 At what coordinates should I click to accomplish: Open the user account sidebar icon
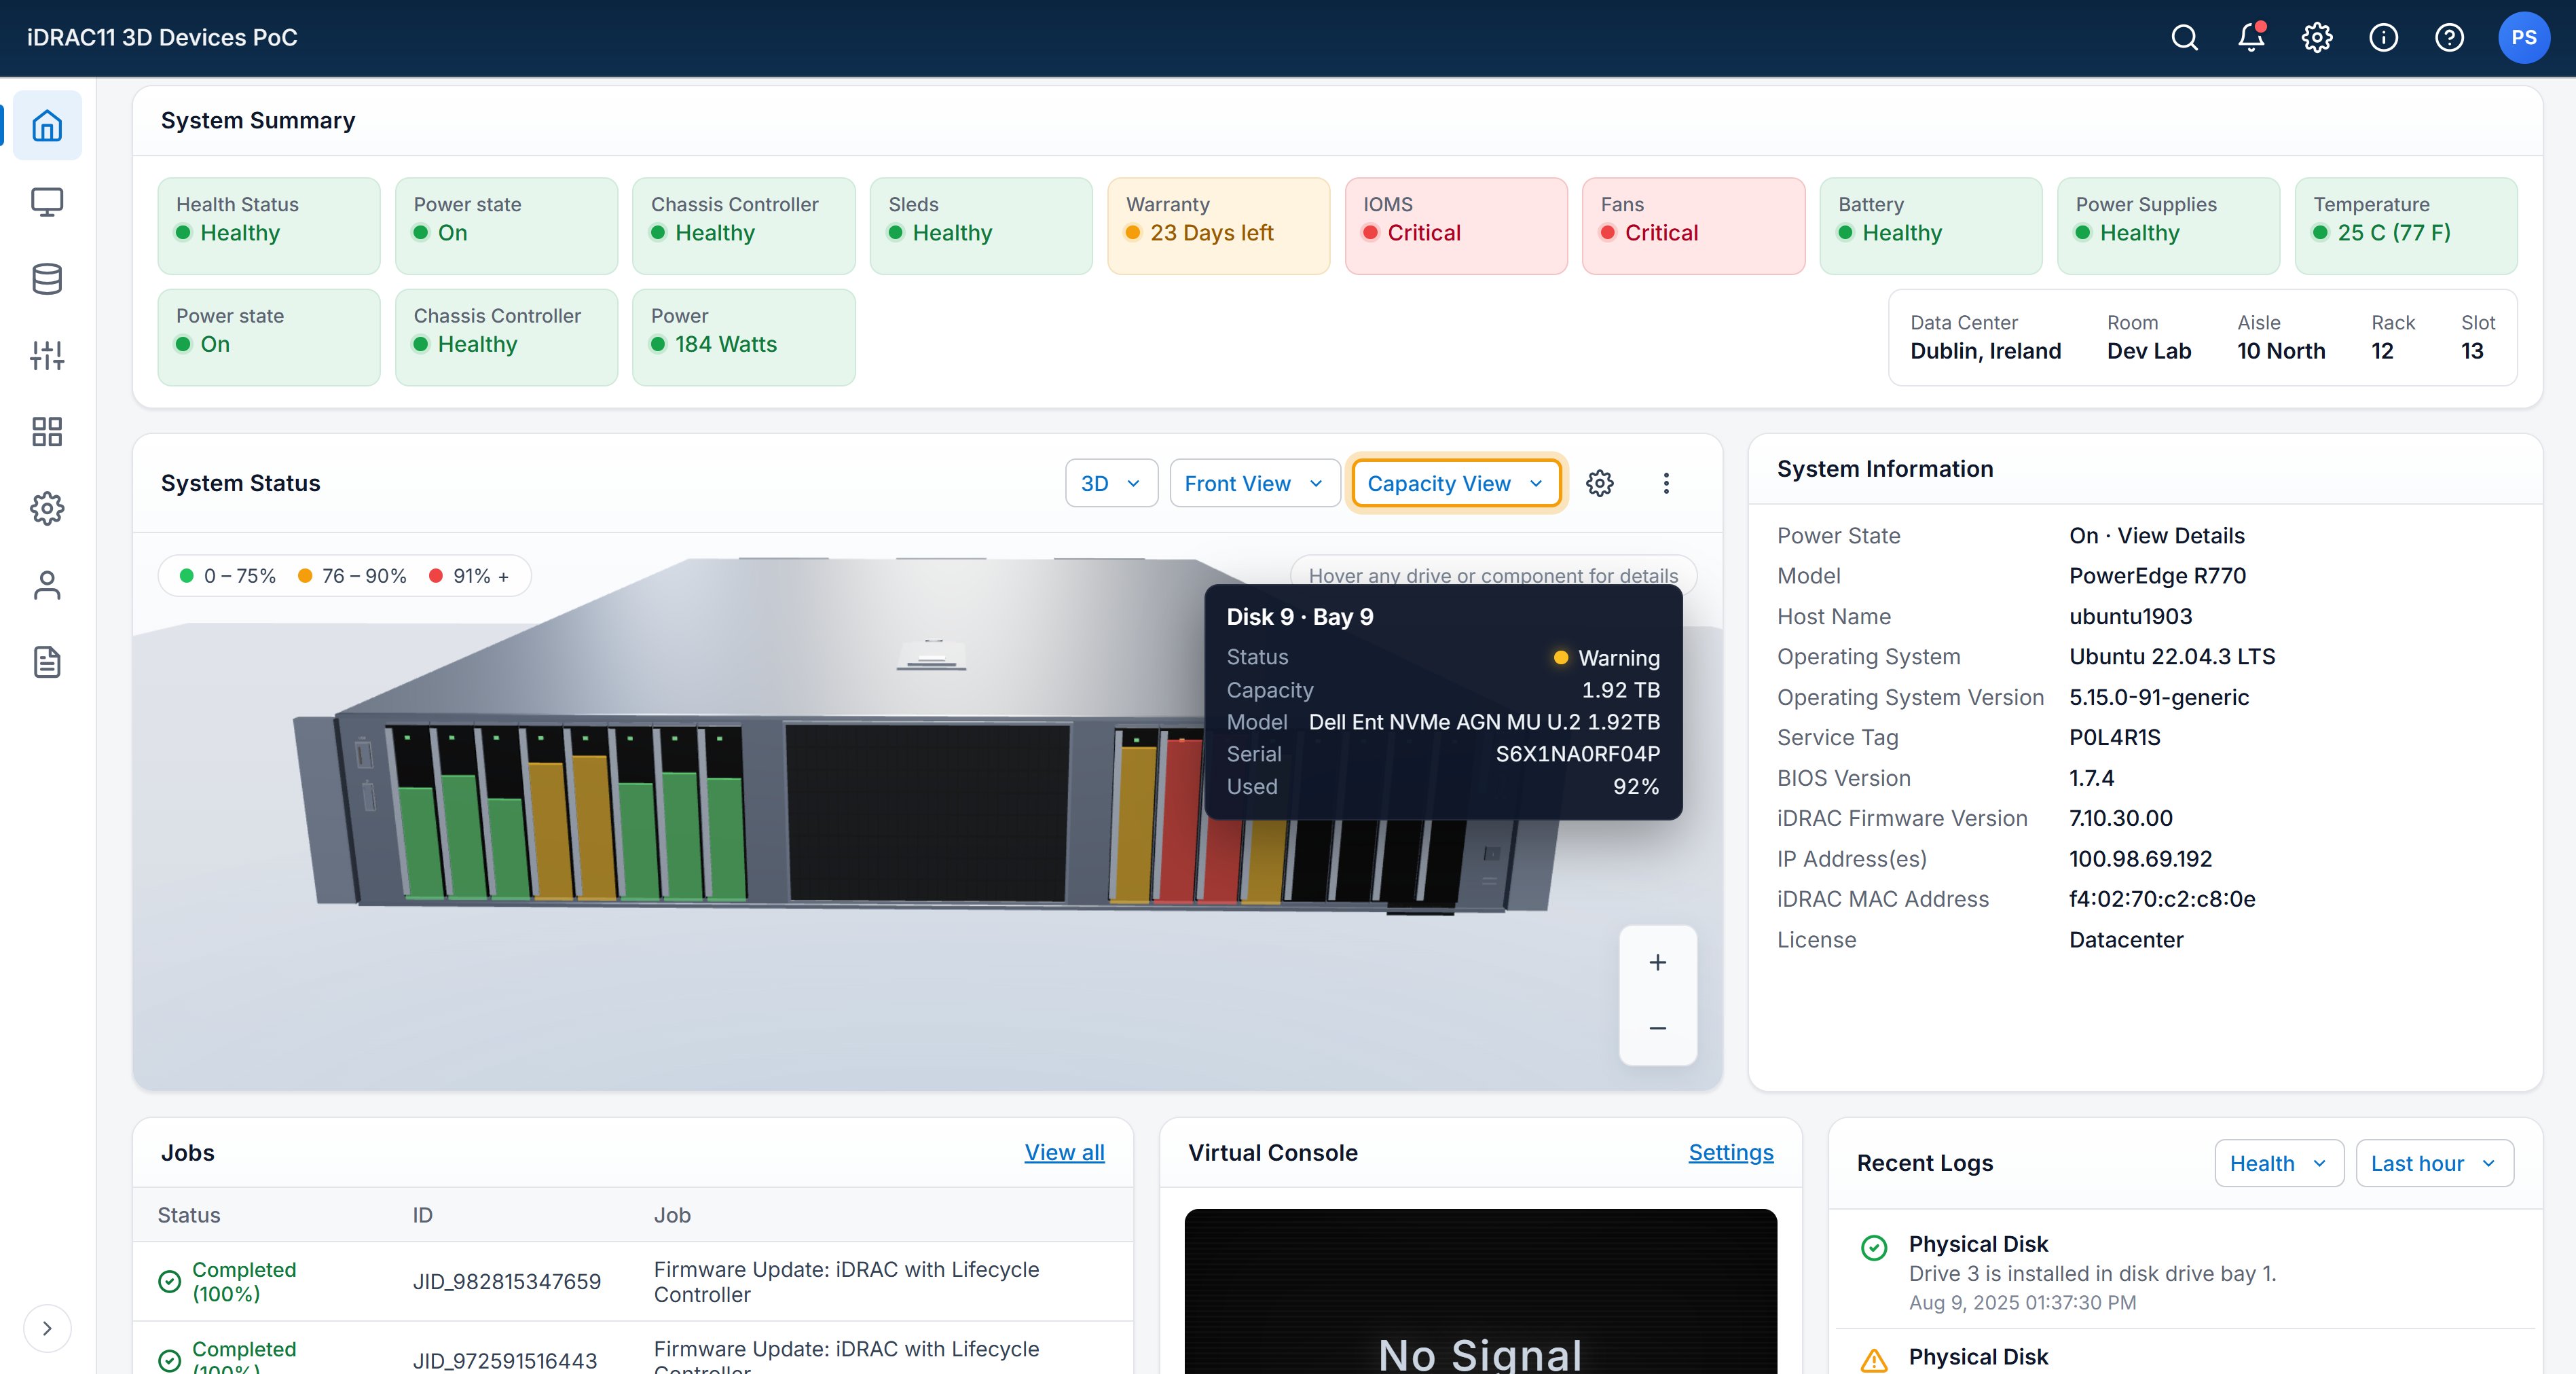tap(47, 585)
